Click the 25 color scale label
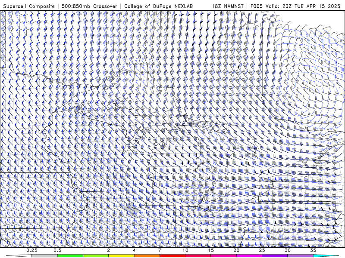 coord(262,250)
